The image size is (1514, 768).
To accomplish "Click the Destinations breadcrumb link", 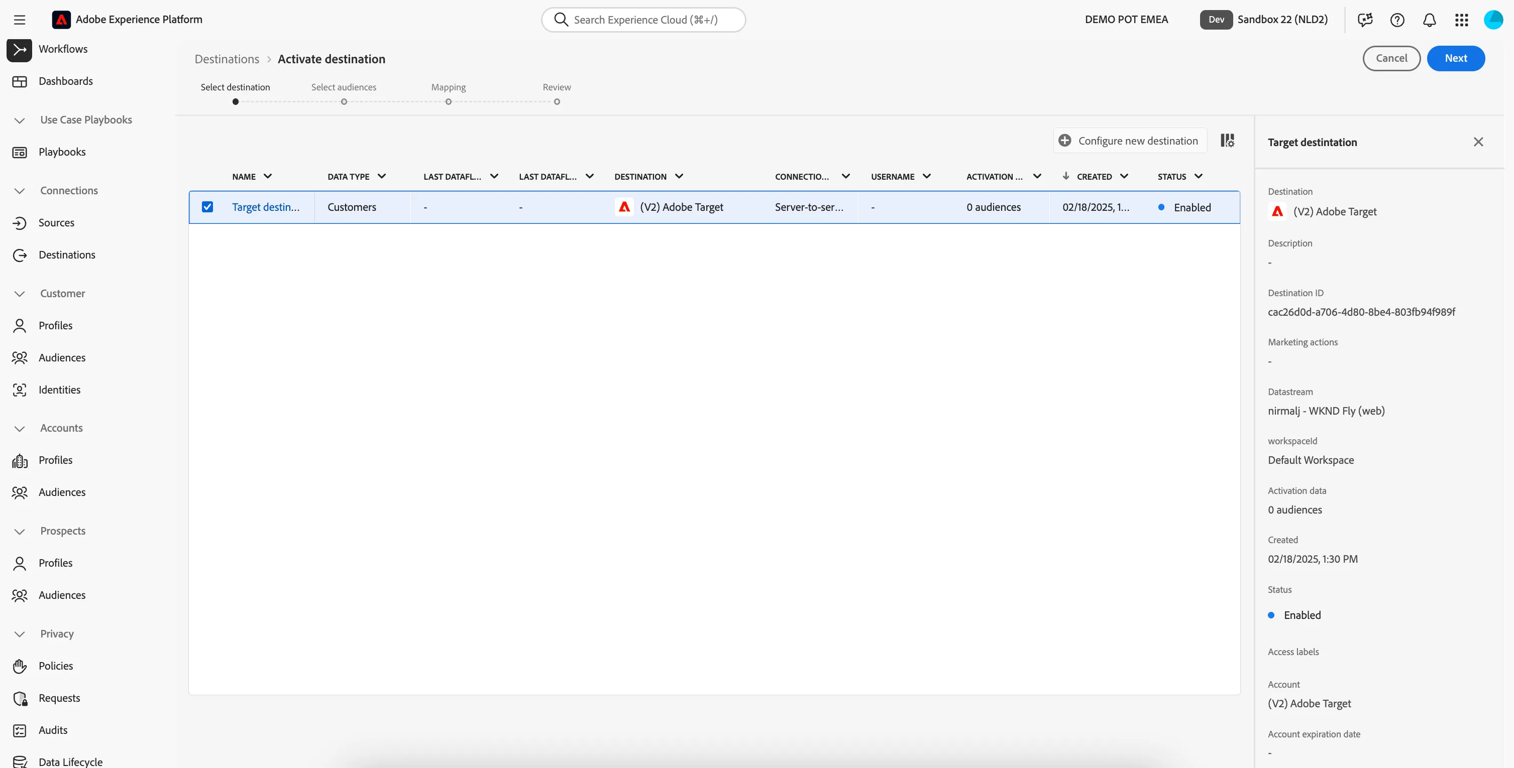I will [227, 59].
